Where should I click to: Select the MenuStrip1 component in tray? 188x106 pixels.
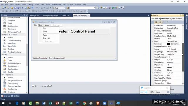pyautogui.click(x=47, y=86)
